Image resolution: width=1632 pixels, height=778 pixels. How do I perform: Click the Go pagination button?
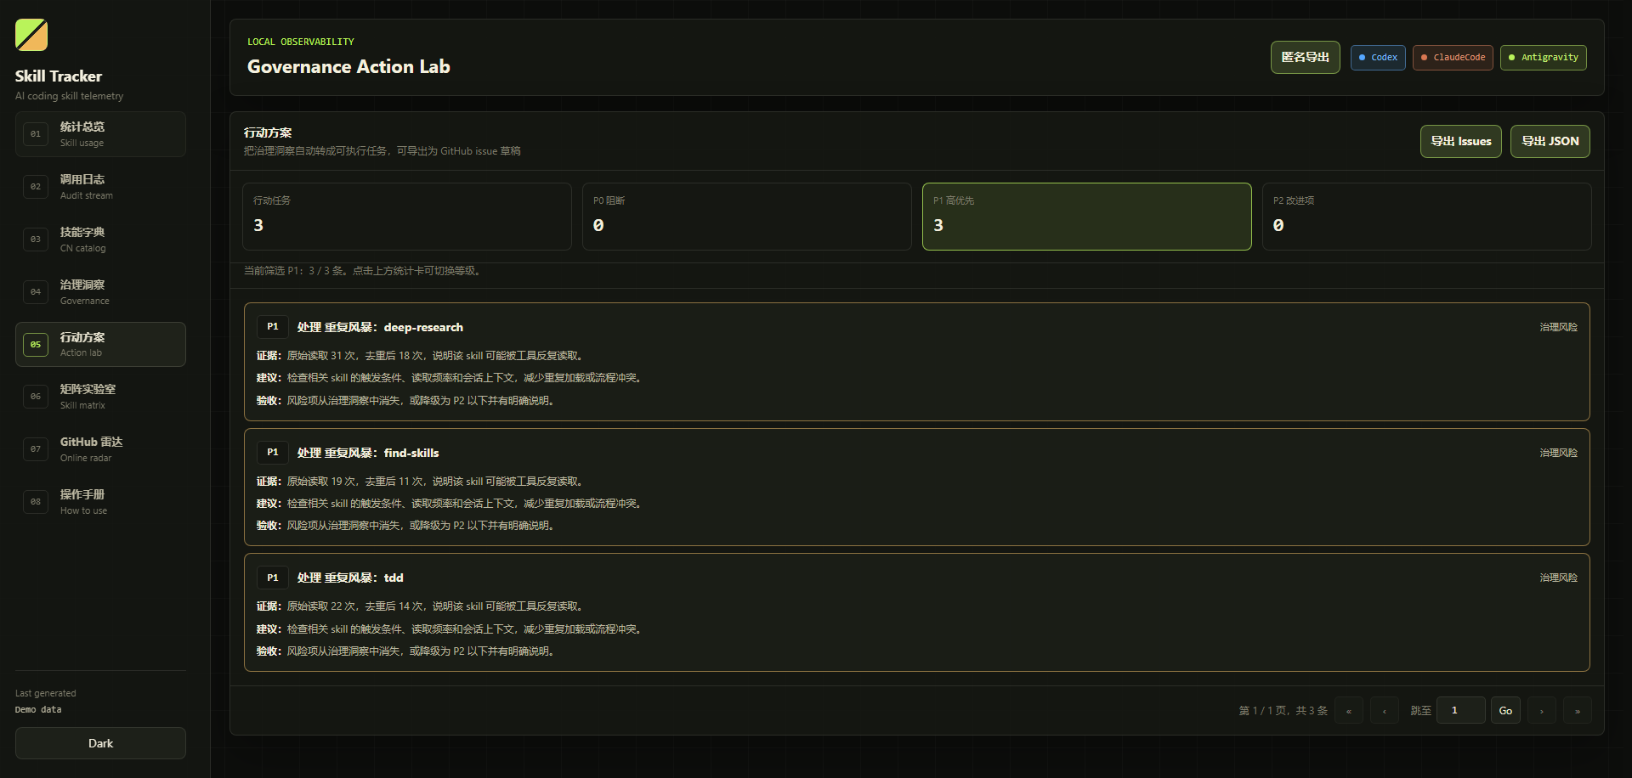click(x=1505, y=710)
